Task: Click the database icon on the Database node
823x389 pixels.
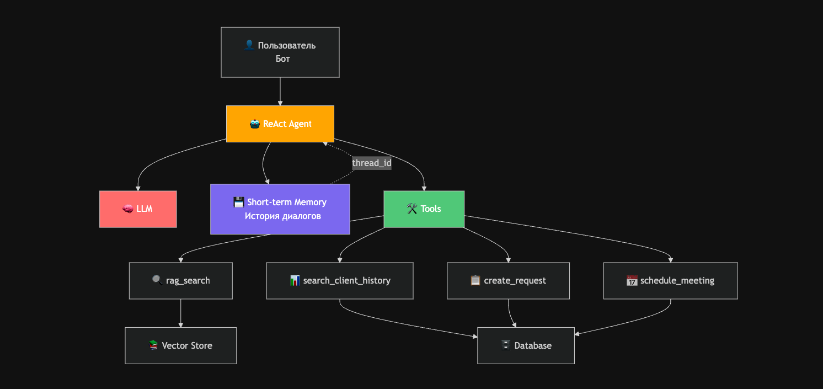Action: pos(505,345)
